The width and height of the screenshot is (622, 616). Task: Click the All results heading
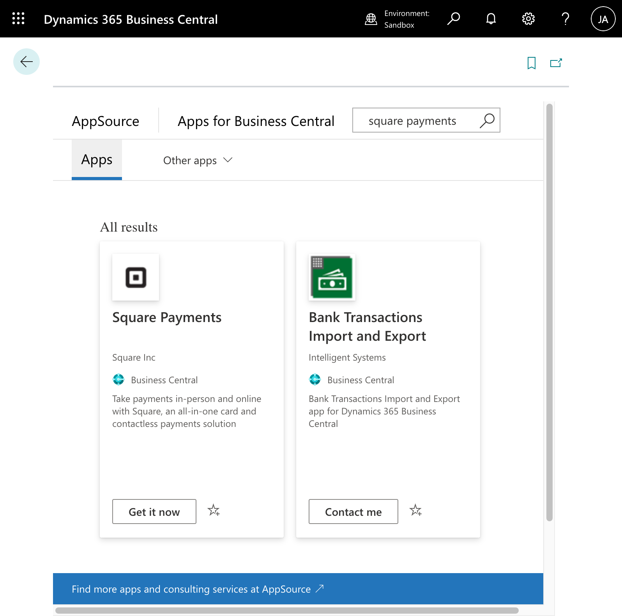129,227
